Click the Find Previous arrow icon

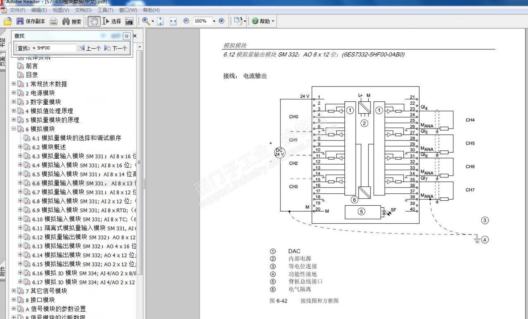point(81,48)
